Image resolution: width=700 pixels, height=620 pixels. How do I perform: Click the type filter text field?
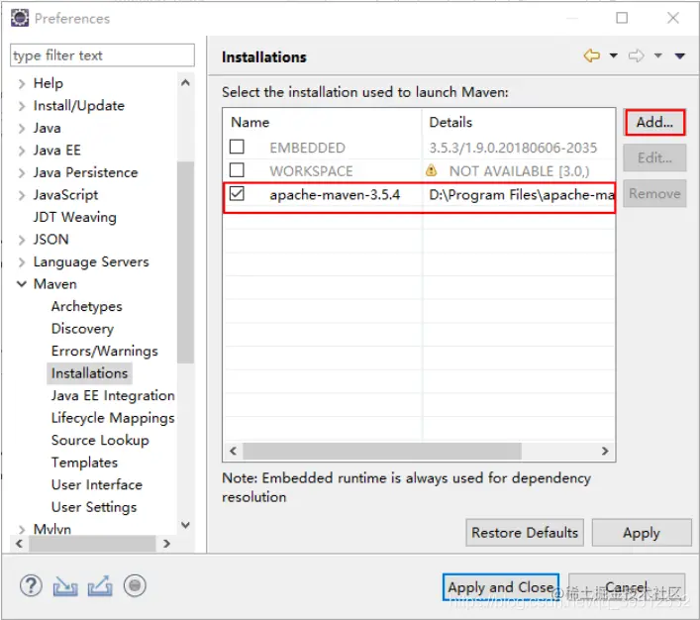tap(102, 55)
